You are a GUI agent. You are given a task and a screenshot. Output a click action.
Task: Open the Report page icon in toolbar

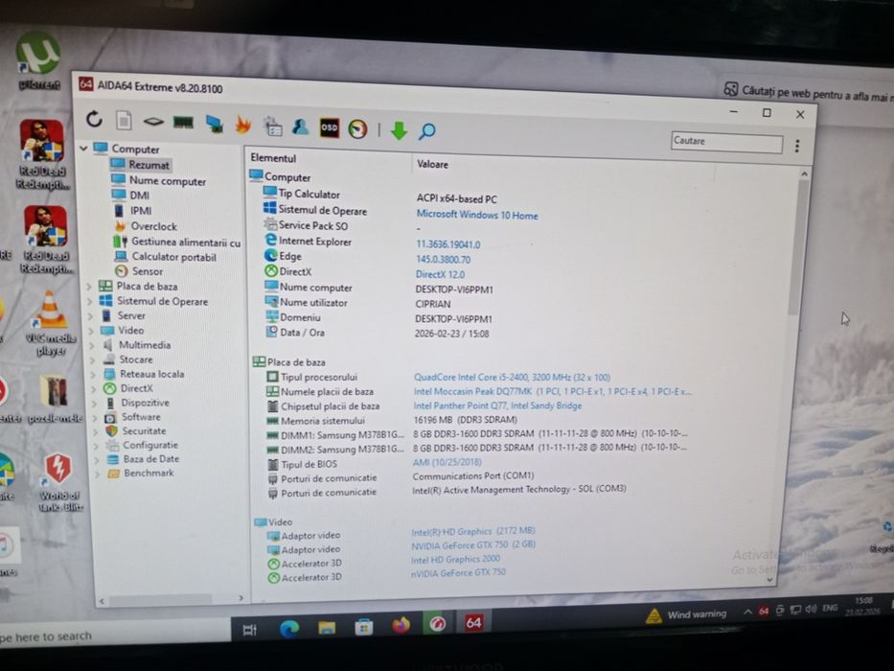[124, 121]
